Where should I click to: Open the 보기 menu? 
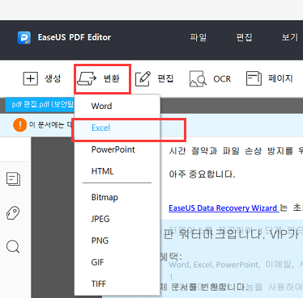(x=290, y=37)
